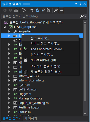Expand the L_ATS.cs node
Screen dimensions: 90x122
[x=9, y=85]
